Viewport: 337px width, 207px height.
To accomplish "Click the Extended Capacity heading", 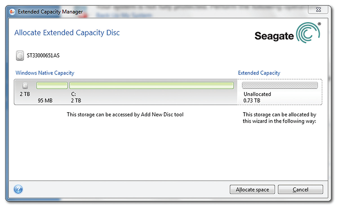I will (x=259, y=73).
